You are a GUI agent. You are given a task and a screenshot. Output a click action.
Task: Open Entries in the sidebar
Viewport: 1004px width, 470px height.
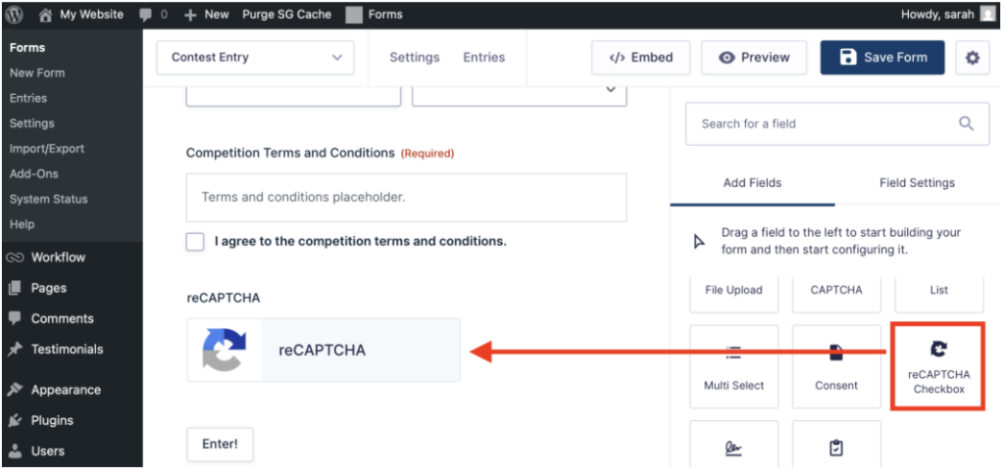pyautogui.click(x=28, y=99)
